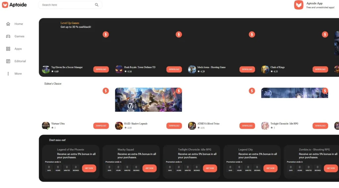Open ATHENA:Blood Twins app icon
The image size is (339, 188).
pos(192,126)
